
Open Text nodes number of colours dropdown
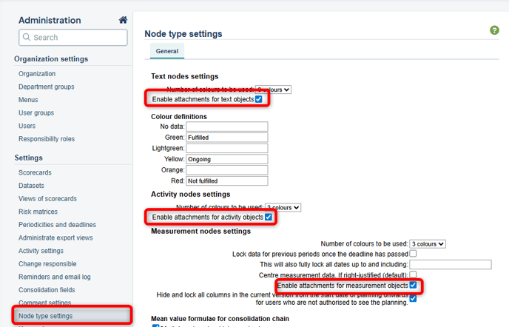pyautogui.click(x=273, y=90)
